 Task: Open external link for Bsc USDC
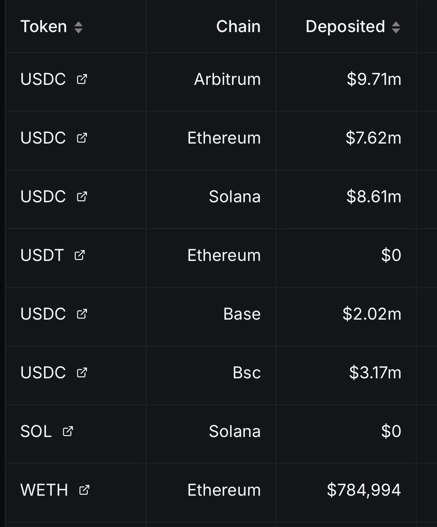pyautogui.click(x=82, y=372)
